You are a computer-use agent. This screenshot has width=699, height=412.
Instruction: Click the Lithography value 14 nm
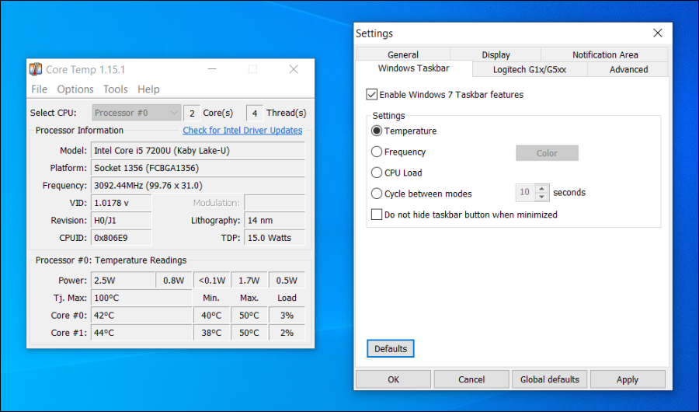[275, 220]
